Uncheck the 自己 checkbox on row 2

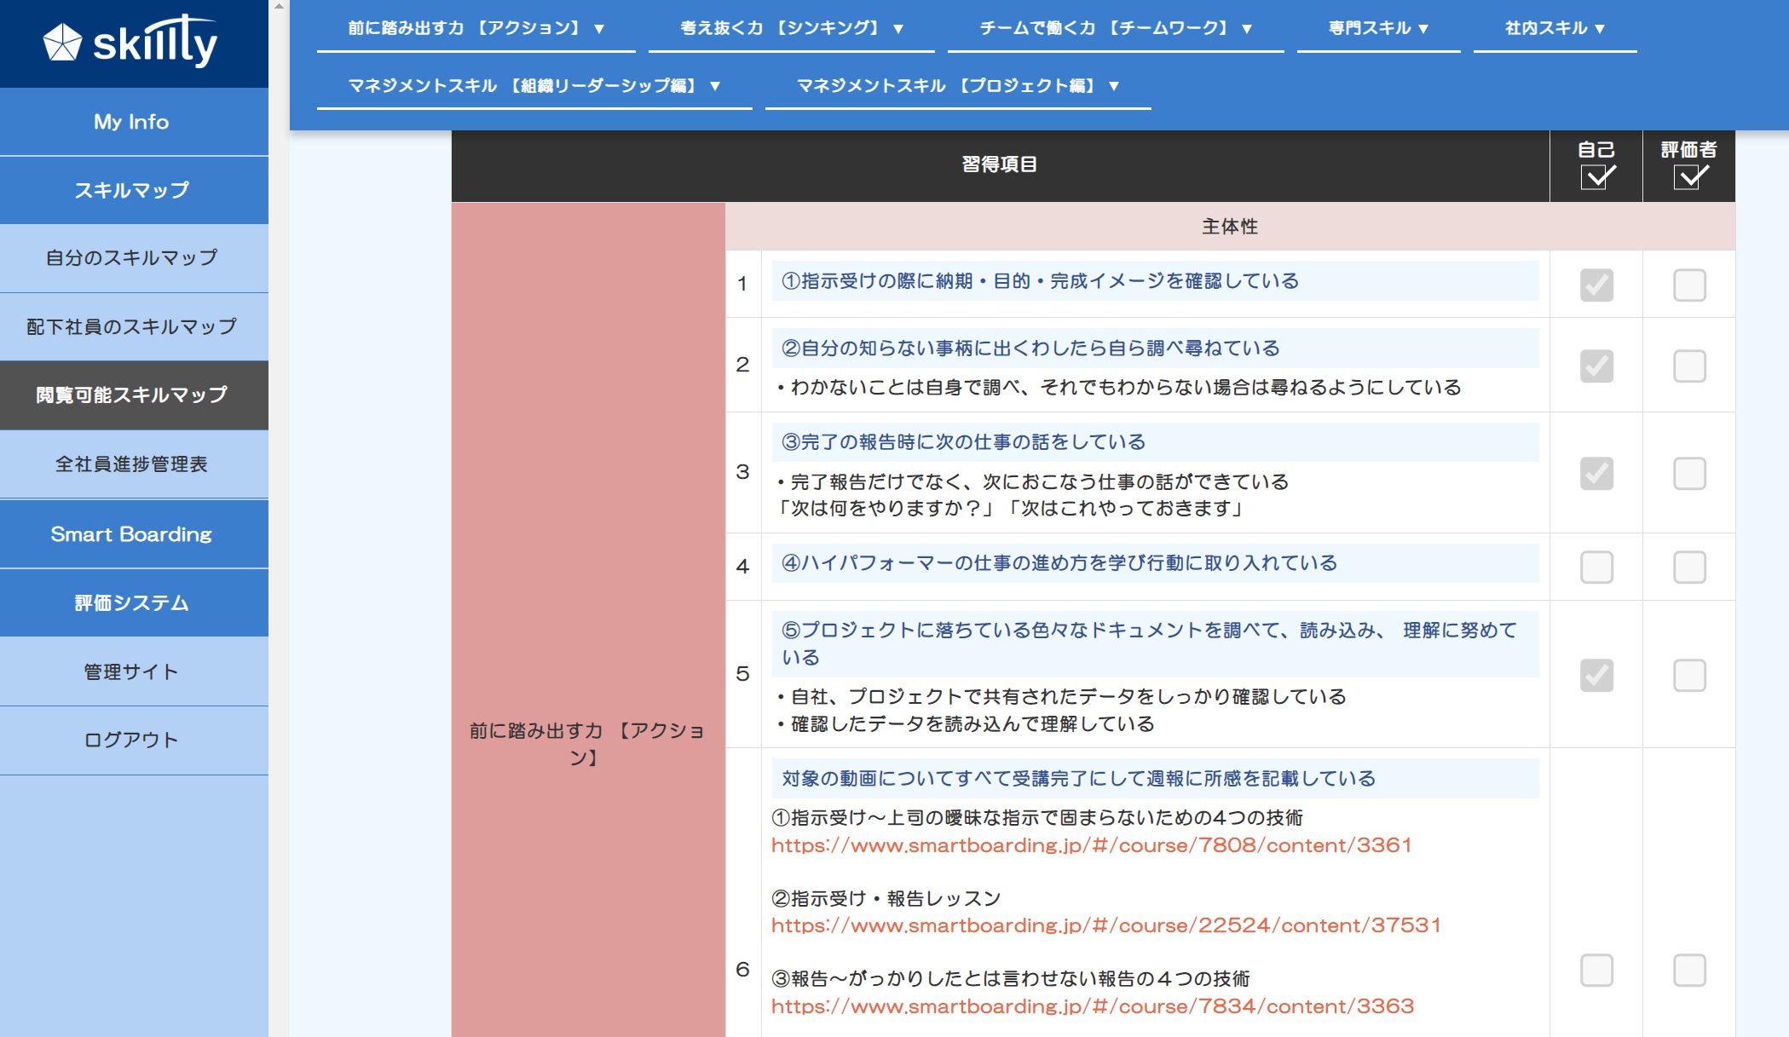(x=1598, y=366)
